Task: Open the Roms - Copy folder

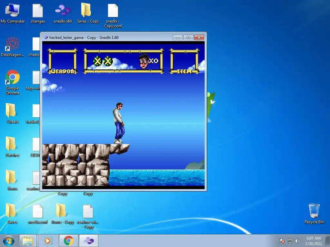Action: point(63,214)
